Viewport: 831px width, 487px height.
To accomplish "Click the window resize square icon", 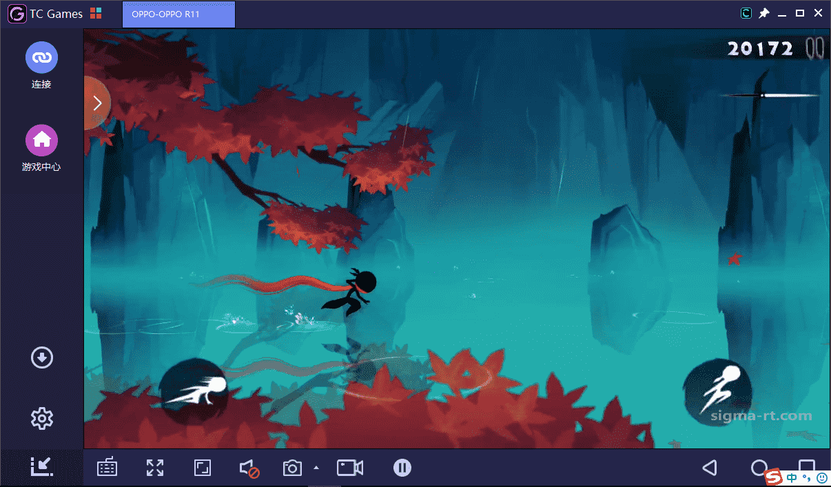I will [202, 468].
